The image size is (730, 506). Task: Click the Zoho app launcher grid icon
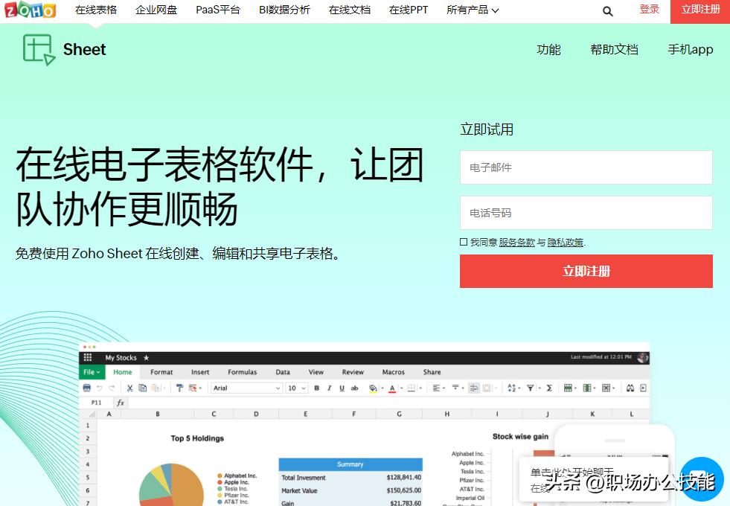click(87, 356)
